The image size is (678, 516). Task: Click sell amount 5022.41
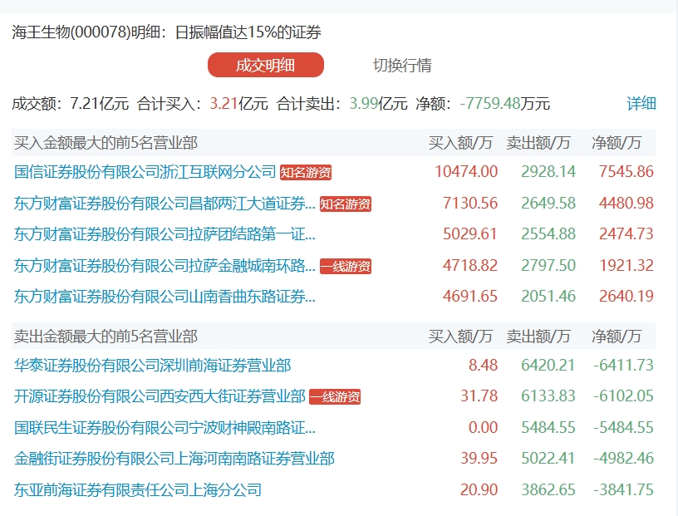[548, 459]
